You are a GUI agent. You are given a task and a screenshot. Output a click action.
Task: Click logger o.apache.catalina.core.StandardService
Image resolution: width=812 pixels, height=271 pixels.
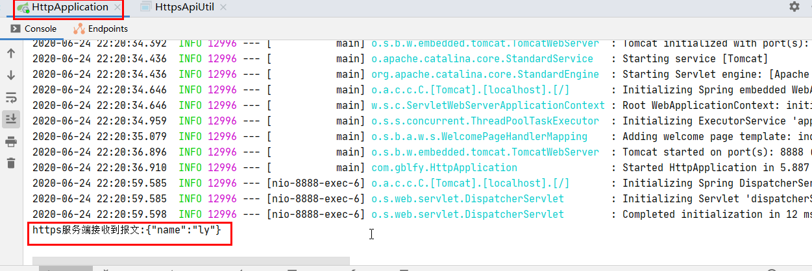pos(482,59)
